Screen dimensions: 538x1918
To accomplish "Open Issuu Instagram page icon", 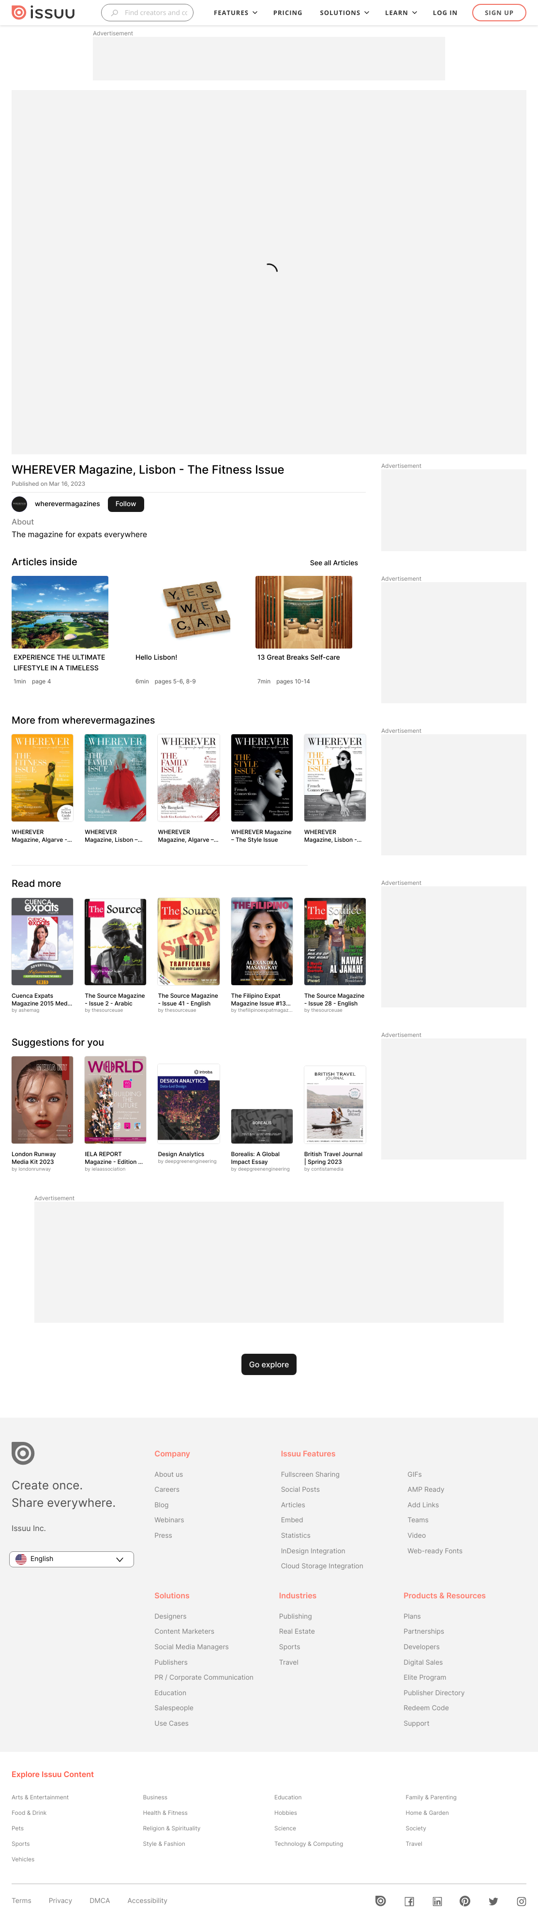I will pos(522,1901).
